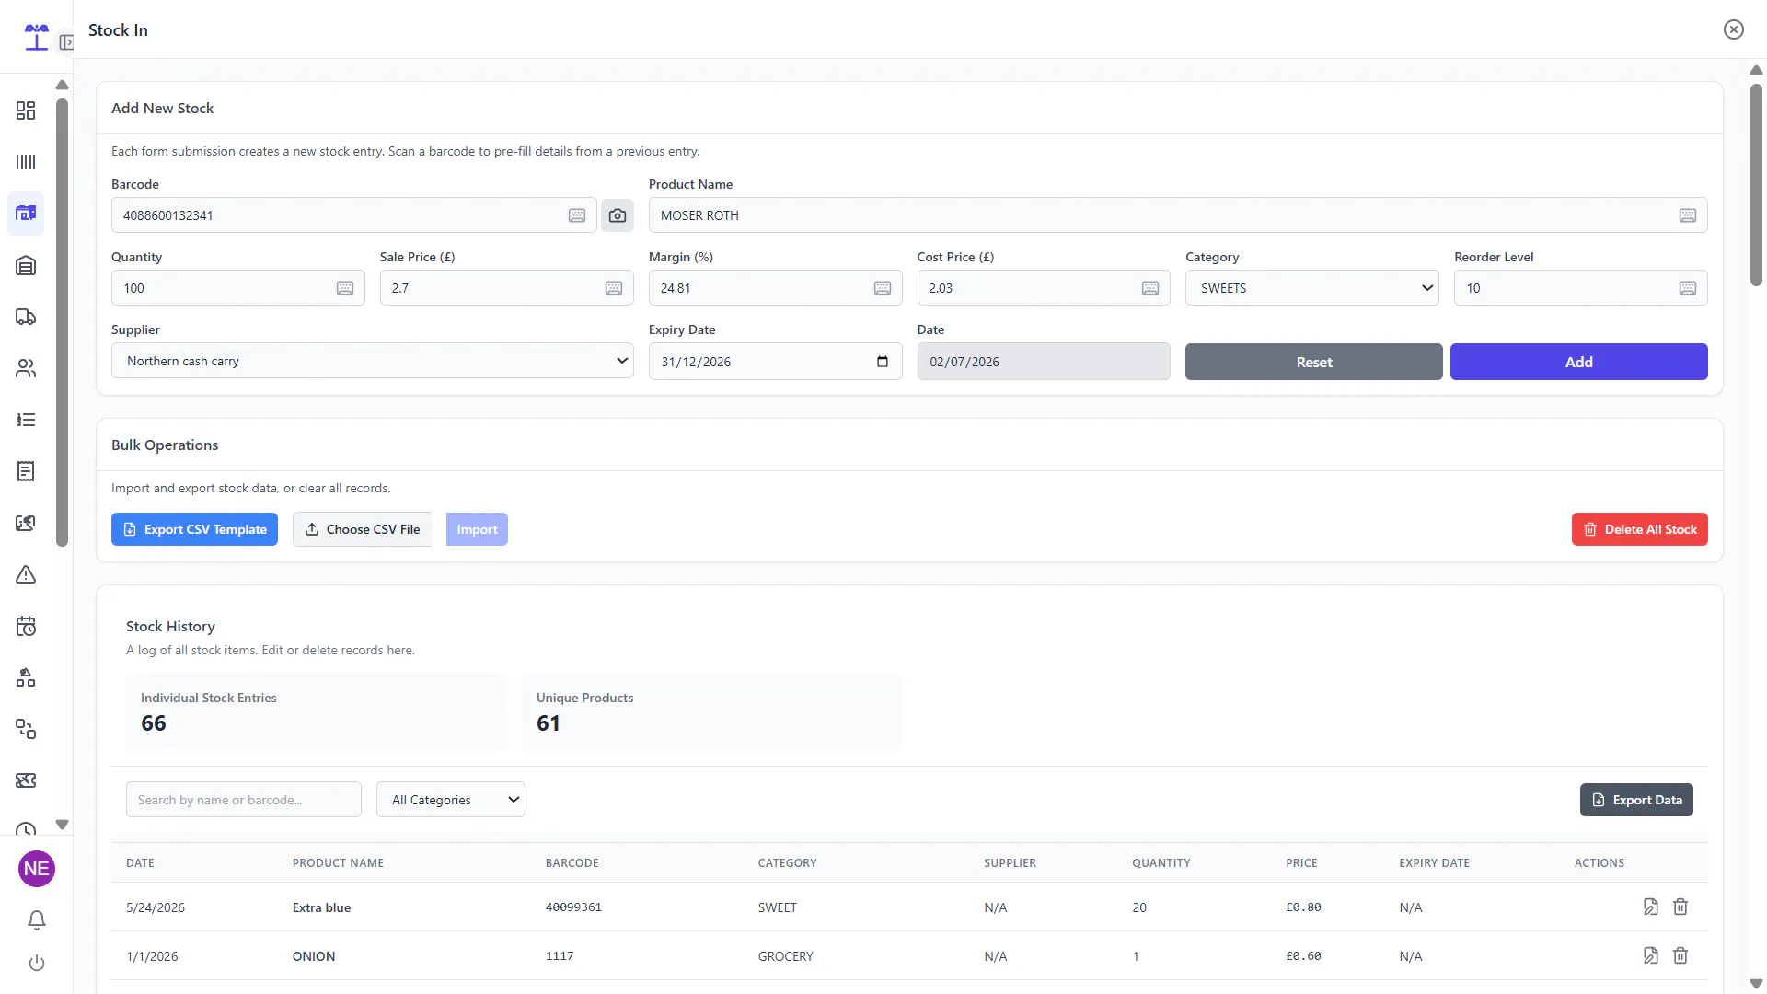Click the notifications bell icon
This screenshot has width=1767, height=994.
tap(37, 920)
